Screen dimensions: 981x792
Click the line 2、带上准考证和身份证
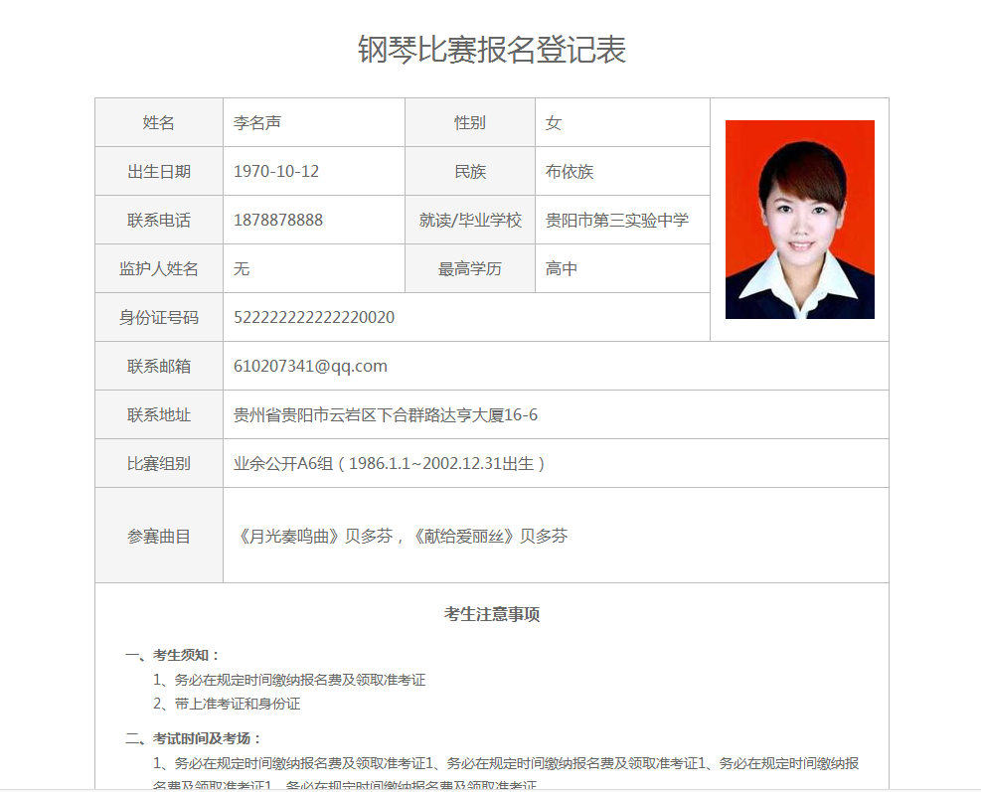[x=227, y=704]
